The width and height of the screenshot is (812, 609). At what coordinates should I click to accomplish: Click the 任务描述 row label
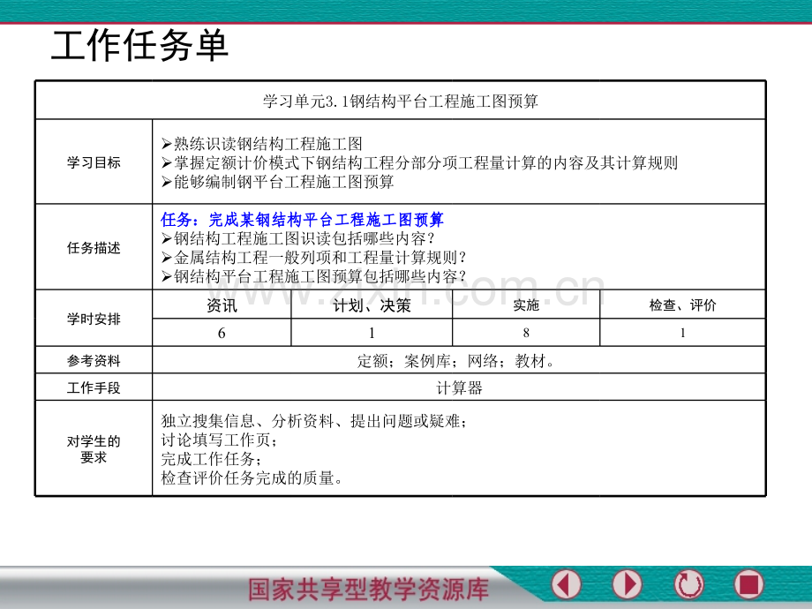tap(94, 248)
